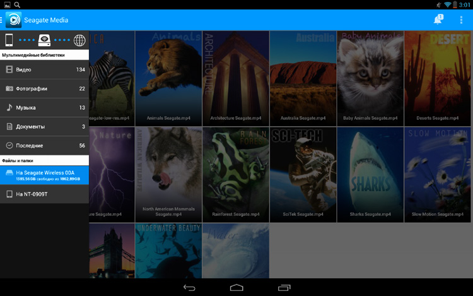The width and height of the screenshot is (473, 296).
Task: Select the mobile device source icon
Action: (x=9, y=40)
